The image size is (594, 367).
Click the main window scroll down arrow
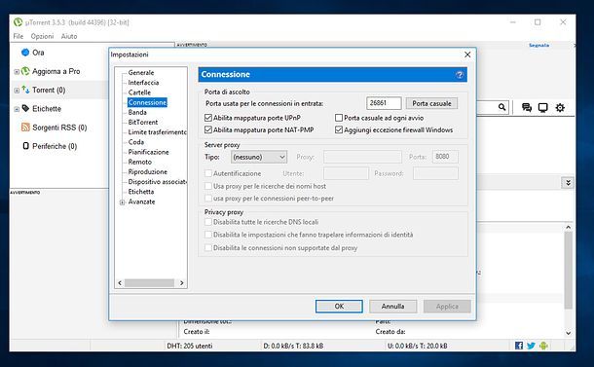(x=568, y=333)
